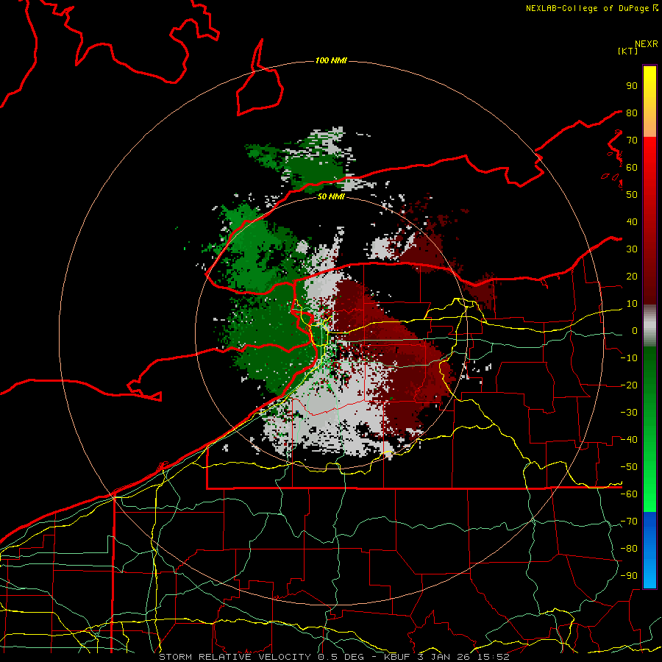Click the 0 value on the velocity scale

coord(635,330)
